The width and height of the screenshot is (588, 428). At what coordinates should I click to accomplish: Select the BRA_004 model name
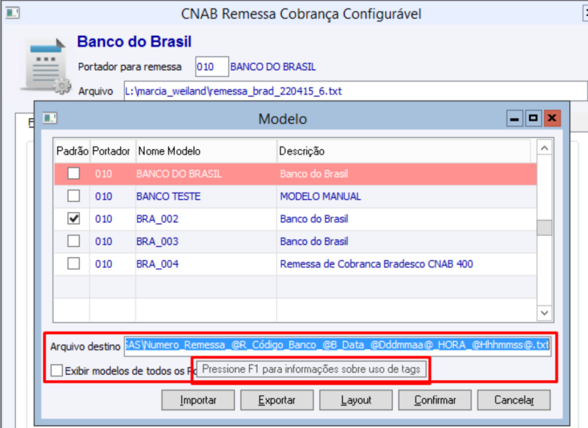pos(157,264)
